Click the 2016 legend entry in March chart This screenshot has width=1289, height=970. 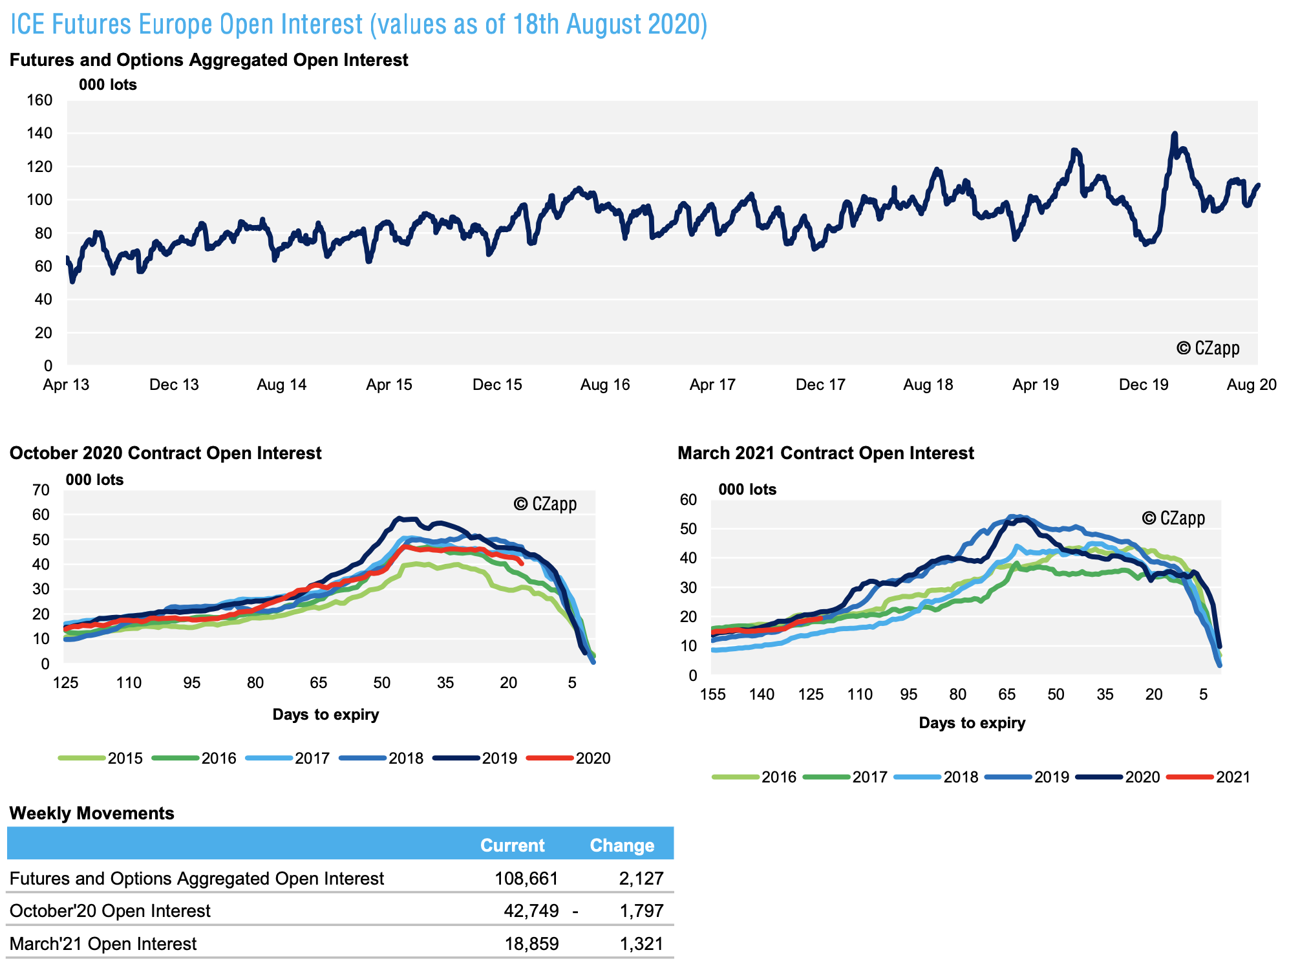click(754, 777)
